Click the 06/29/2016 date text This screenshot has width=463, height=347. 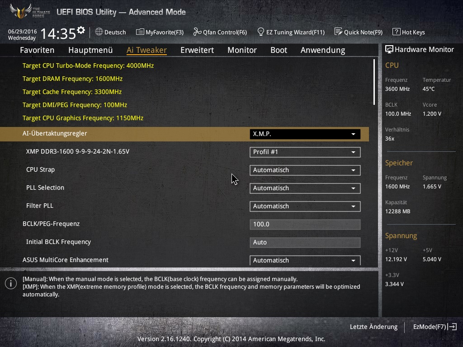click(x=23, y=31)
